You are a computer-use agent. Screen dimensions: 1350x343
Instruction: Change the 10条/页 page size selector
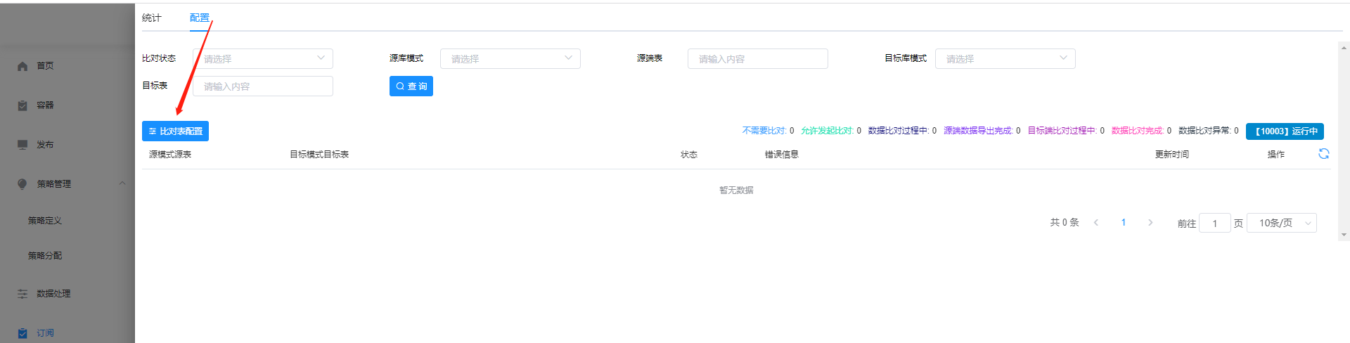(1281, 224)
